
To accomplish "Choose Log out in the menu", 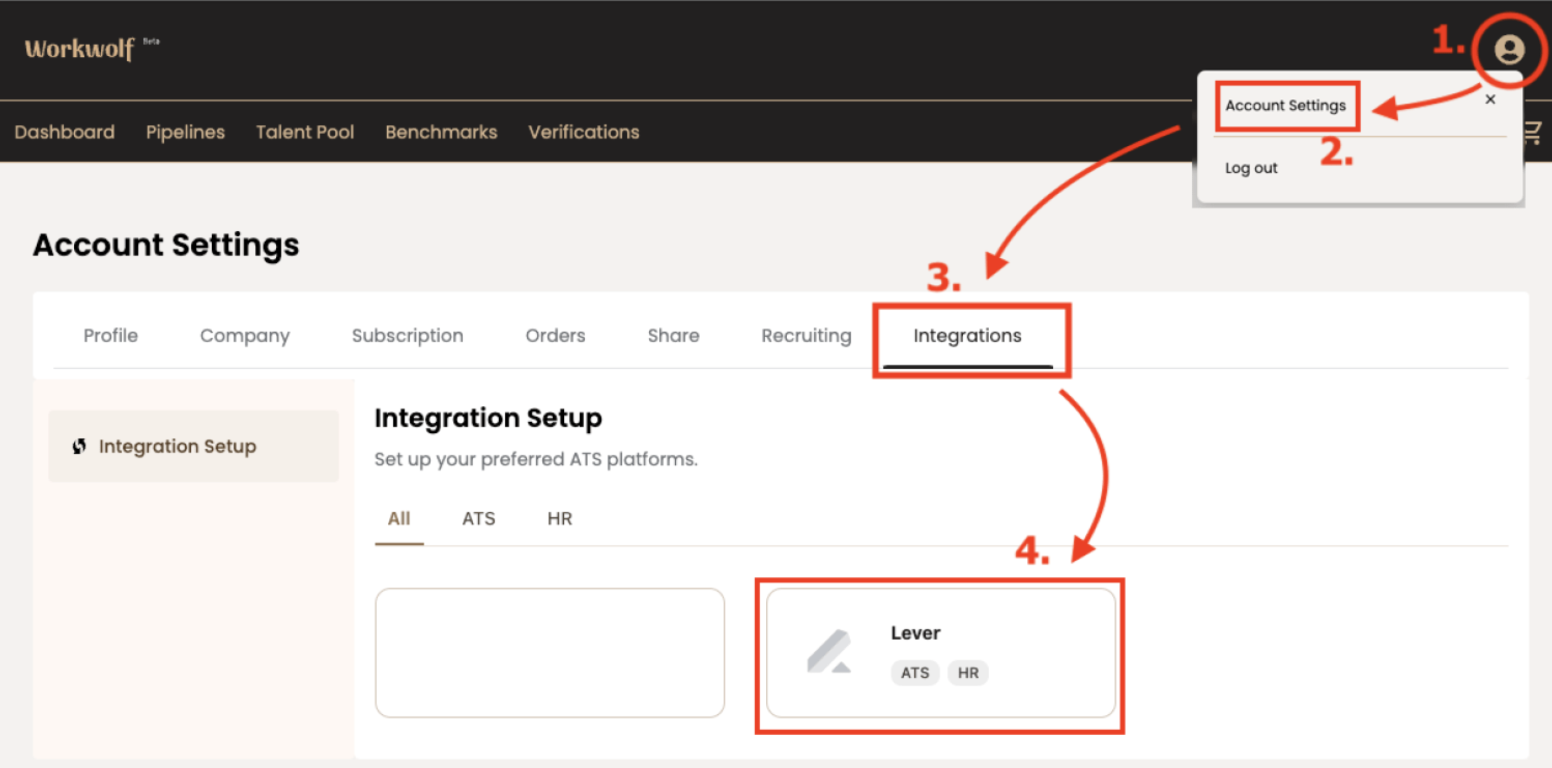I will click(1250, 168).
